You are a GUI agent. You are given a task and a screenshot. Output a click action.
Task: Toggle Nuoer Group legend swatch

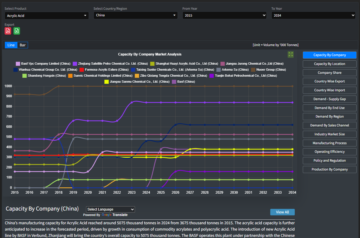(x=253, y=70)
